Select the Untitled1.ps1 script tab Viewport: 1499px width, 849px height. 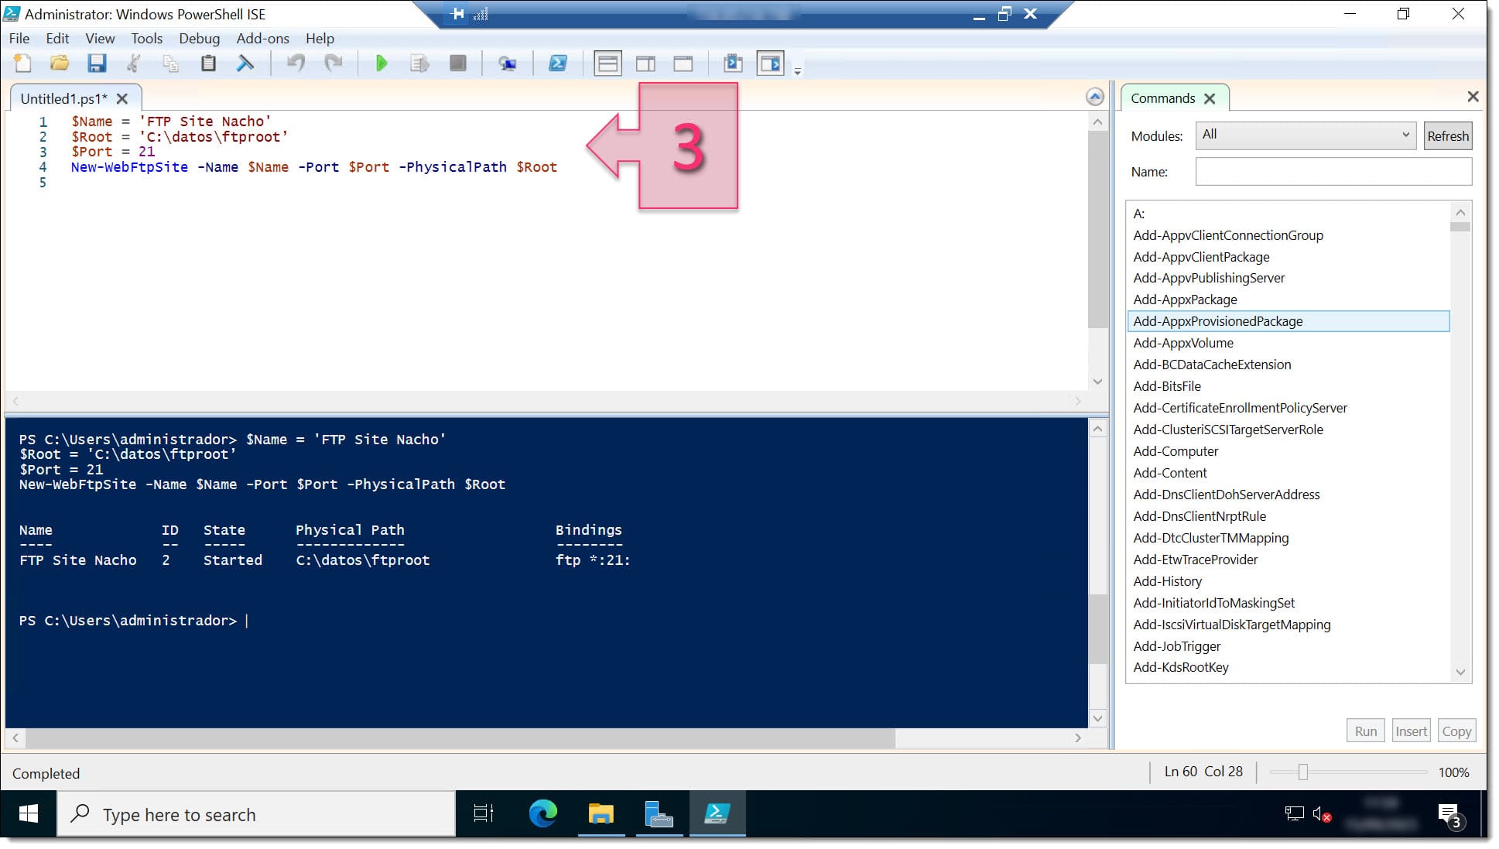click(64, 98)
